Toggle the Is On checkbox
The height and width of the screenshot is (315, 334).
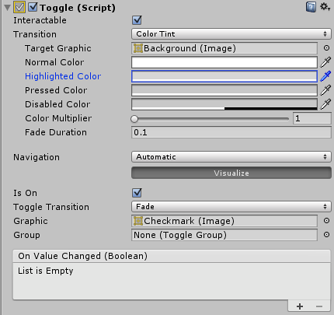click(x=137, y=193)
